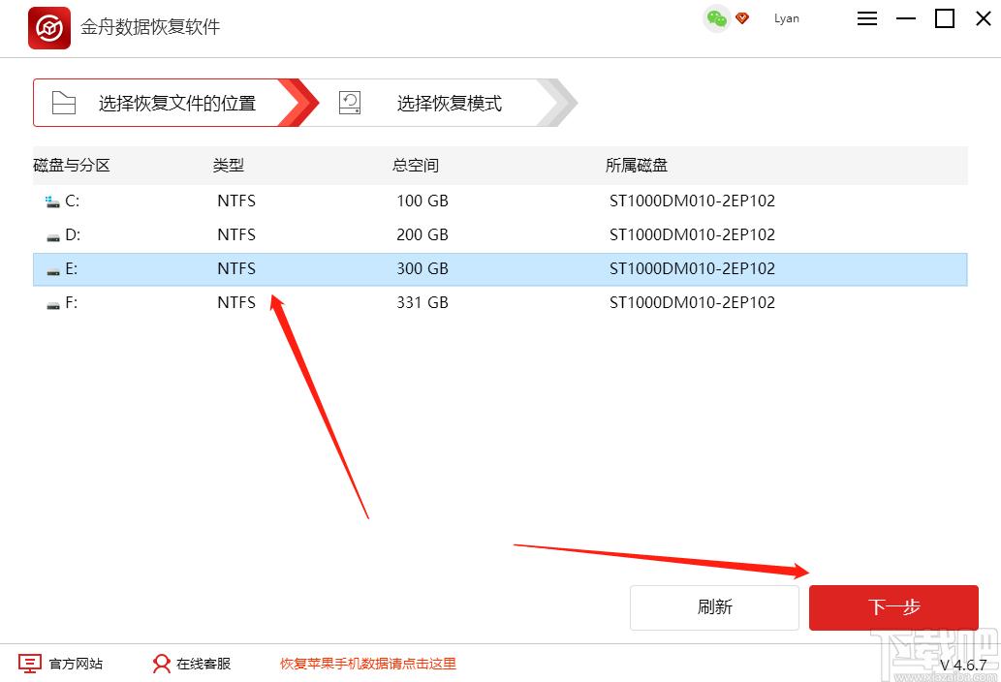Select the D: partition row
Viewport: 1001px width, 682px height.
point(500,234)
